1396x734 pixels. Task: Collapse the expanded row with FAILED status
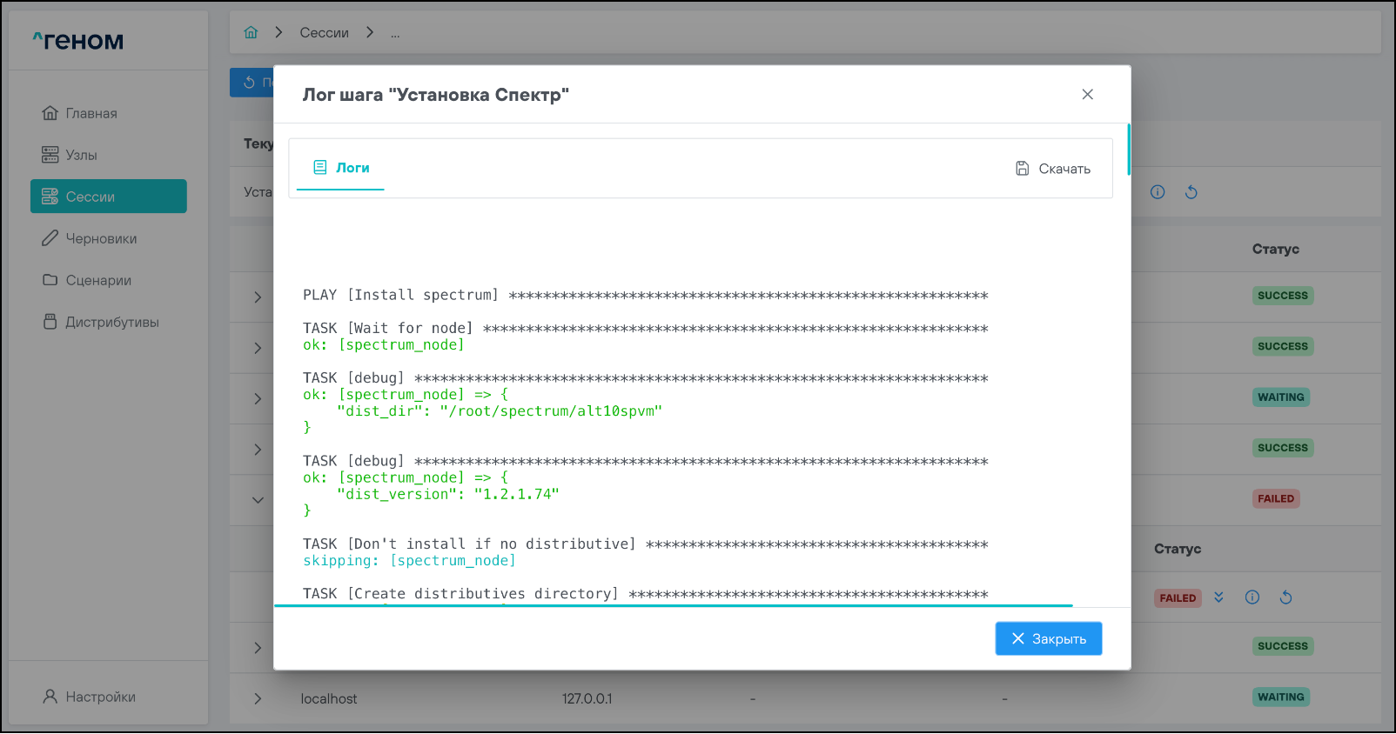[x=258, y=500]
